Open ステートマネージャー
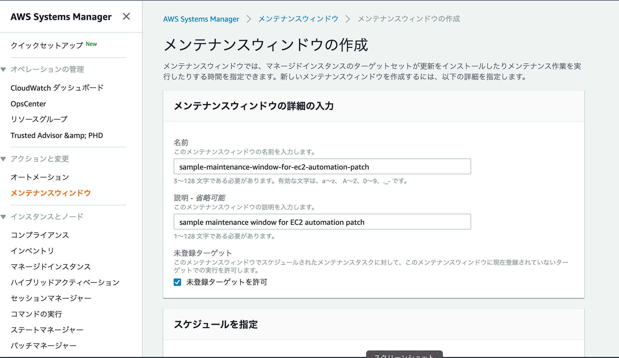Image resolution: width=619 pixels, height=358 pixels. [47, 330]
